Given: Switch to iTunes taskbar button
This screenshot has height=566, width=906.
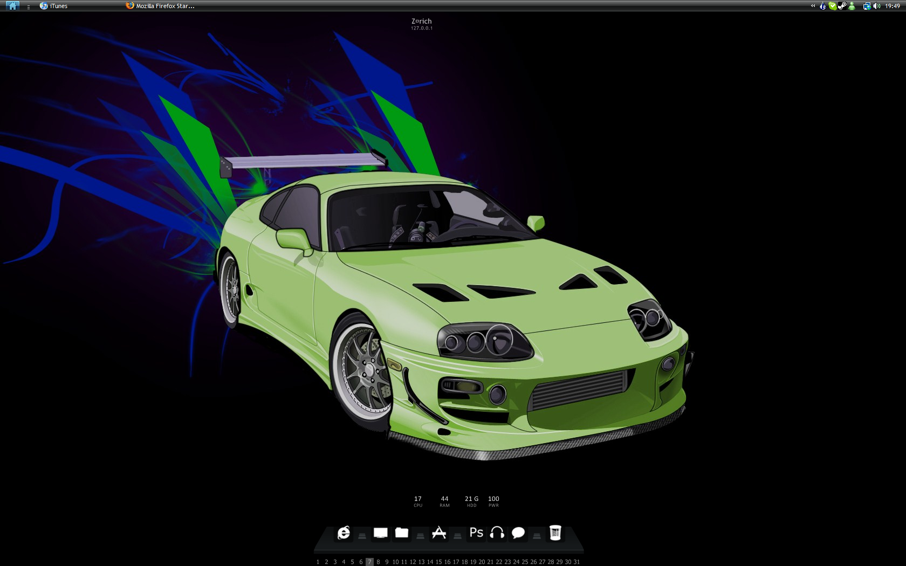Looking at the screenshot, I should (x=53, y=6).
